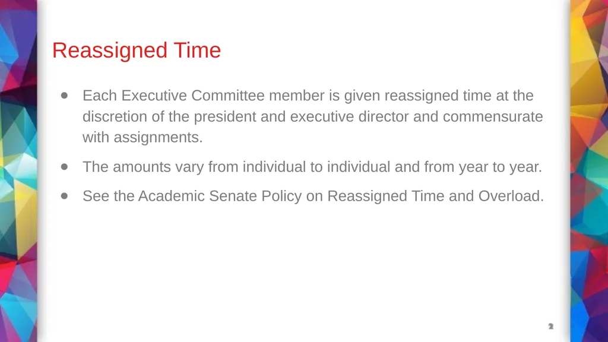Viewport: 608px width, 342px height.
Task: Click the second bullet point dot
Action: pos(64,167)
